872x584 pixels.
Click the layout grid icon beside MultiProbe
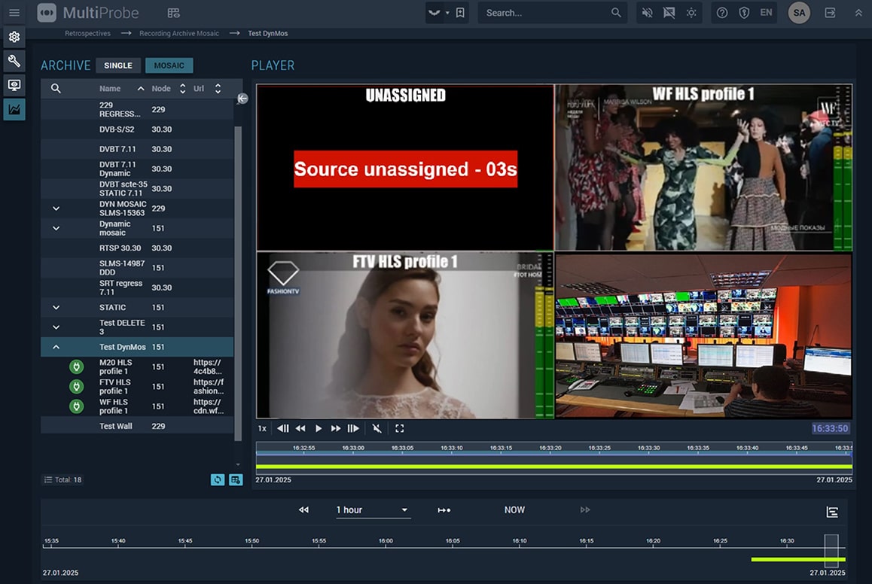[x=173, y=12]
